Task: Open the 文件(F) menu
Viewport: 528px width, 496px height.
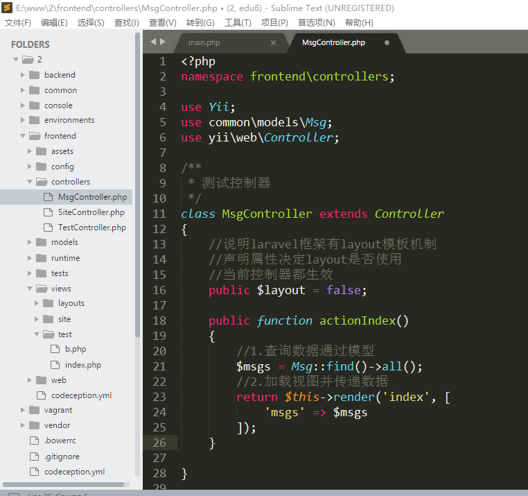Action: [18, 22]
